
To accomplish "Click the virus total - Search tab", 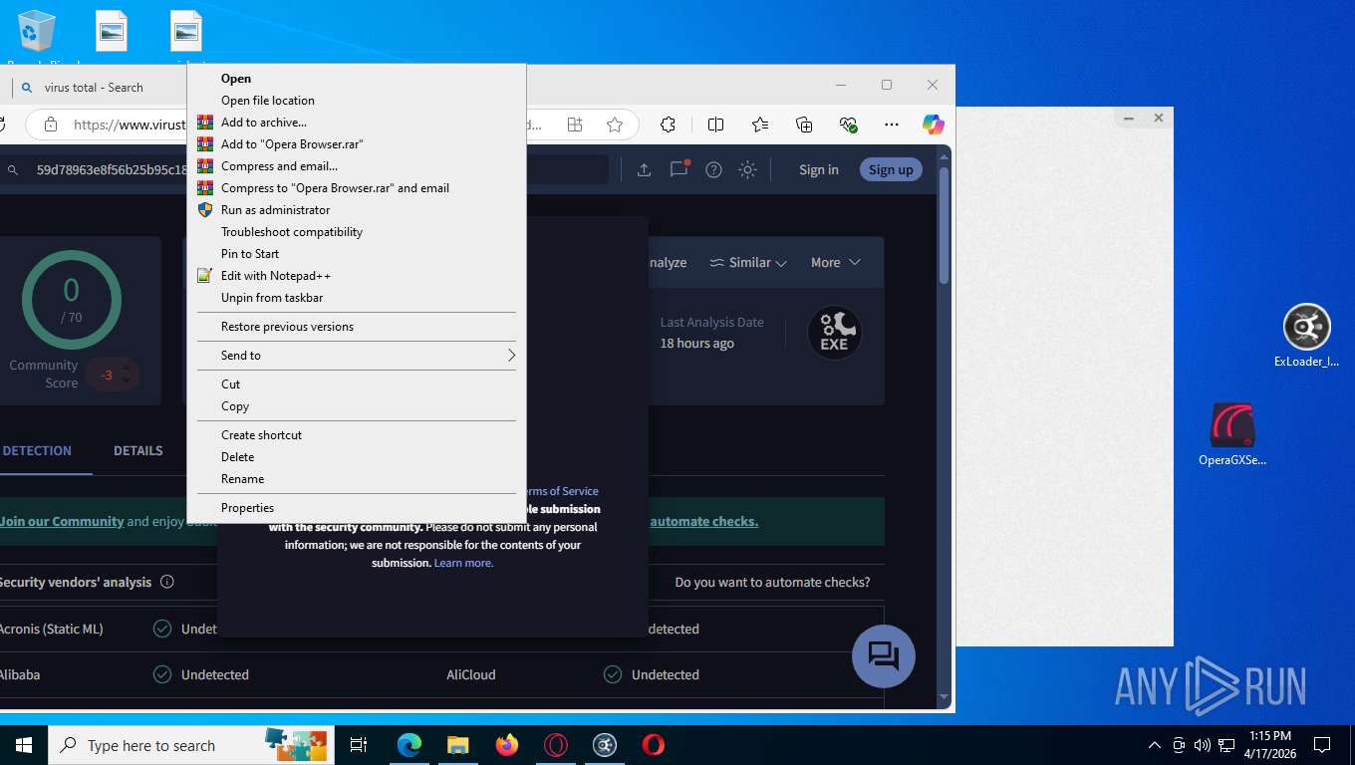I will (x=94, y=88).
